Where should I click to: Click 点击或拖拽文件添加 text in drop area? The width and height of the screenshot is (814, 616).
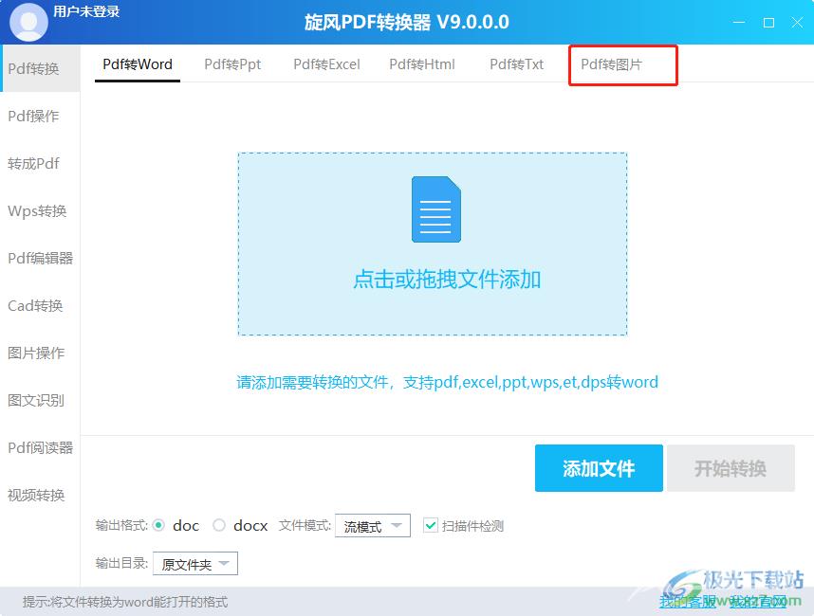click(447, 280)
